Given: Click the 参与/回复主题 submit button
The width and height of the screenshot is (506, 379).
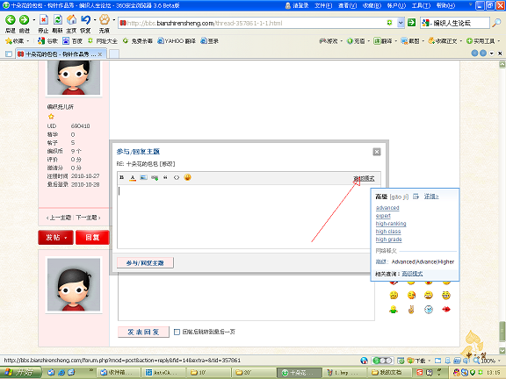Looking at the screenshot, I should [x=145, y=263].
